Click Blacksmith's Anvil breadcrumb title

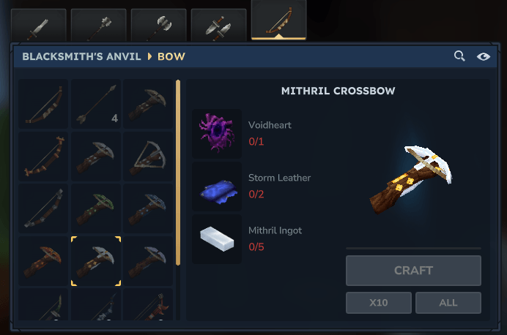click(81, 56)
